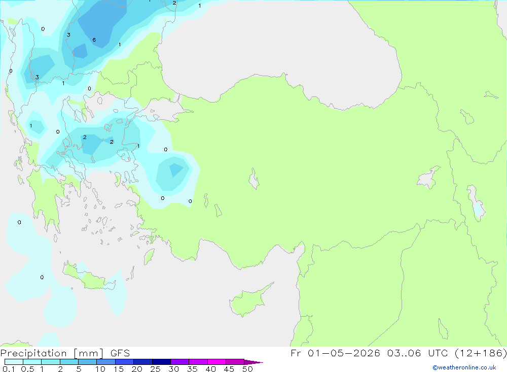Viewport: 507px width, 372px height.
Task: Click the legend label '45'
Action: (229, 369)
